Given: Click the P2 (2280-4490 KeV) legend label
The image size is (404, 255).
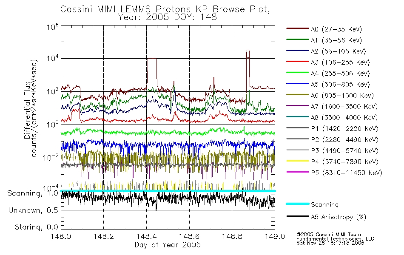Looking at the screenshot, I should tap(344, 140).
